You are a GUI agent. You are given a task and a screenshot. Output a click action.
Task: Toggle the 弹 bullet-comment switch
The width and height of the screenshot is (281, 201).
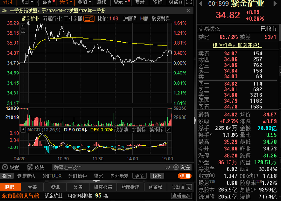tap(185, 176)
